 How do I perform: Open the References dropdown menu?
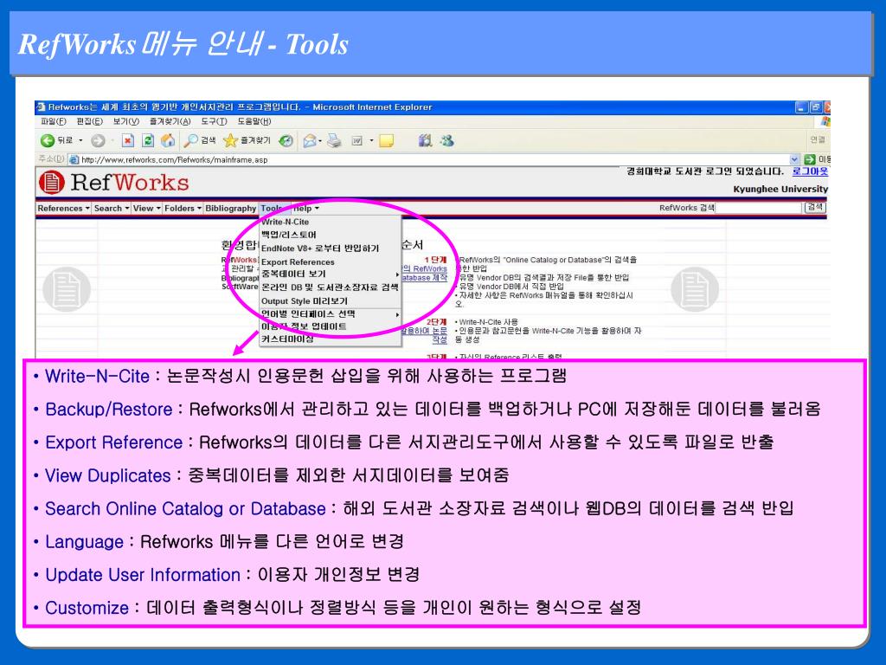tap(63, 208)
